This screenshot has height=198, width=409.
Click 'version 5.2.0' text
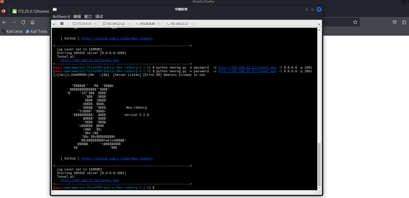tap(137, 115)
